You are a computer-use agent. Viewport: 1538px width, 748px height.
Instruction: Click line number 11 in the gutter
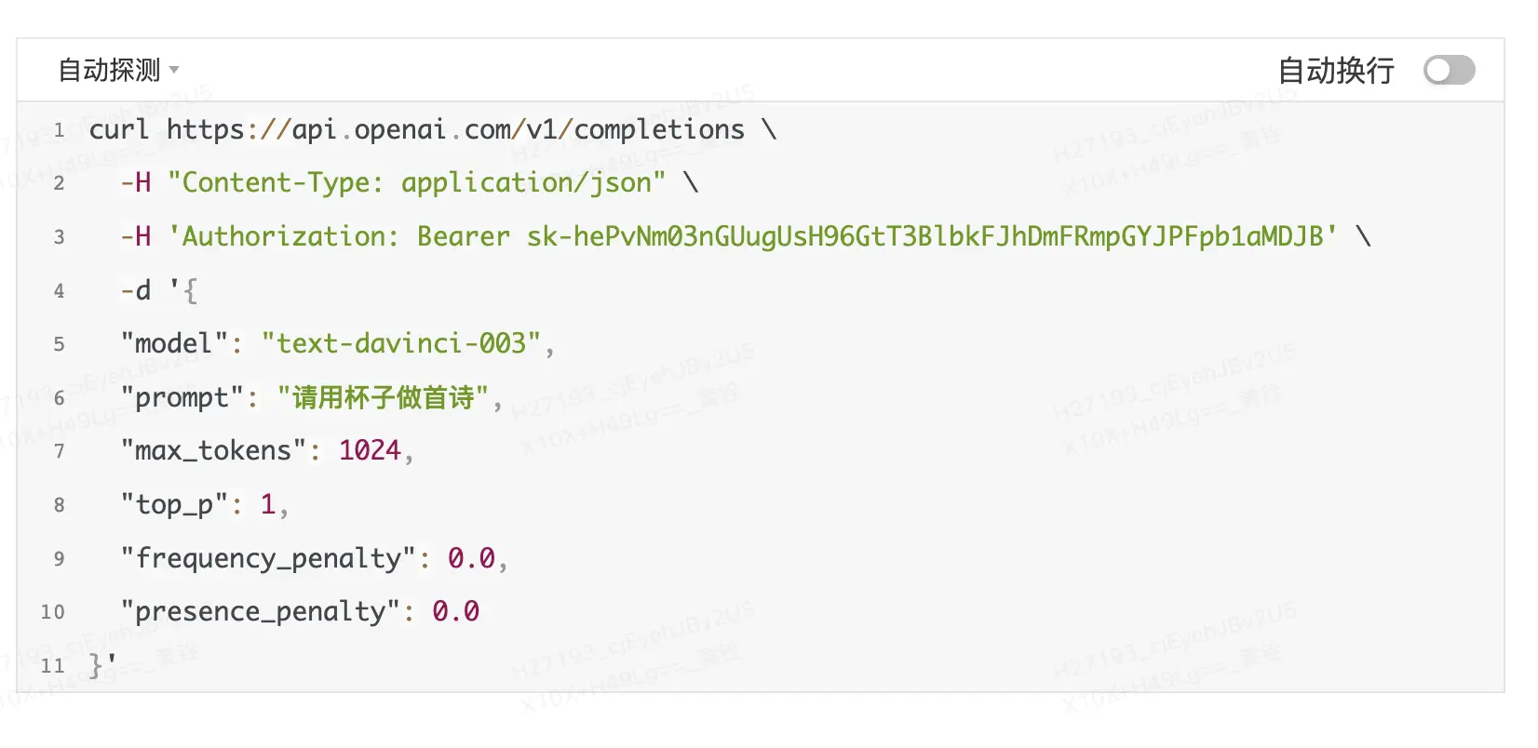coord(53,666)
